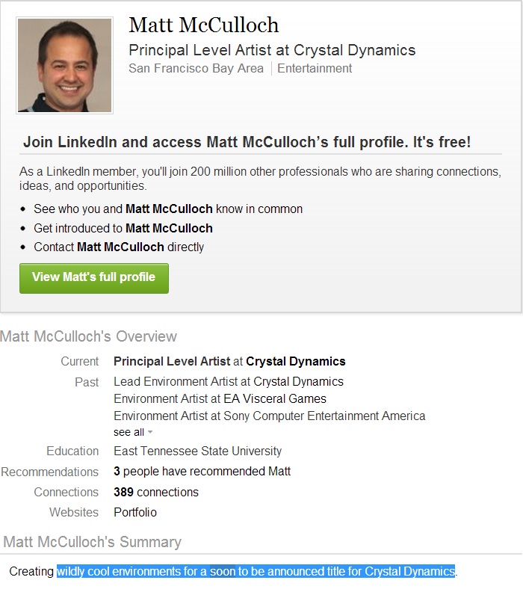523x589 pixels.
Task: Click East Tennessee State University link
Action: [198, 451]
